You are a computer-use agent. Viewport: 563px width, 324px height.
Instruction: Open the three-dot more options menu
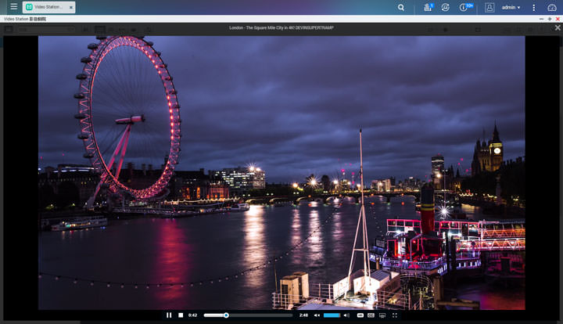coord(534,7)
